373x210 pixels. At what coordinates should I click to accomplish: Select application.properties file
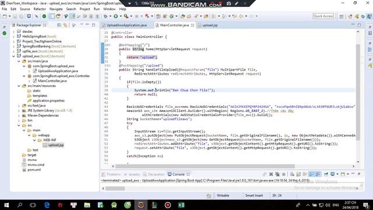point(48,101)
